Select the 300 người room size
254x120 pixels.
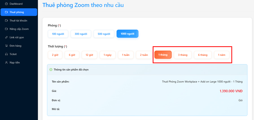point(81,34)
